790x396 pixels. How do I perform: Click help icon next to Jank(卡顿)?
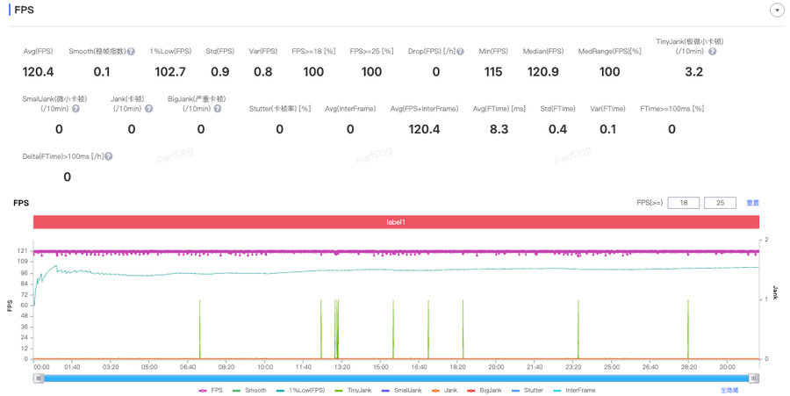click(x=148, y=109)
